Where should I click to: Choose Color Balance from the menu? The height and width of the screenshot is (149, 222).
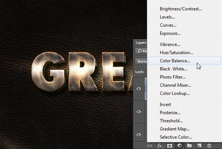click(175, 61)
